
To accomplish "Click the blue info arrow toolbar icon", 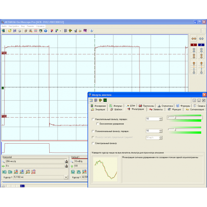I will click(91, 31).
